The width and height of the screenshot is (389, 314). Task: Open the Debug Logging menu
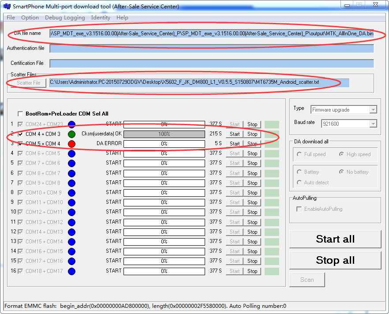pos(65,18)
